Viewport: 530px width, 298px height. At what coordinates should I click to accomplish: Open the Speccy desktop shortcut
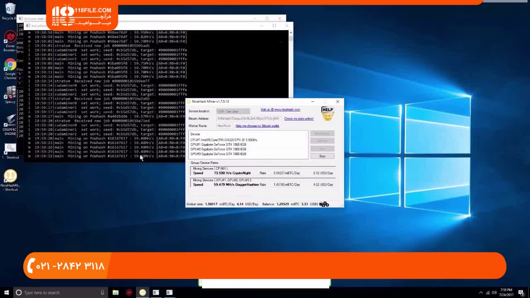pos(10,94)
